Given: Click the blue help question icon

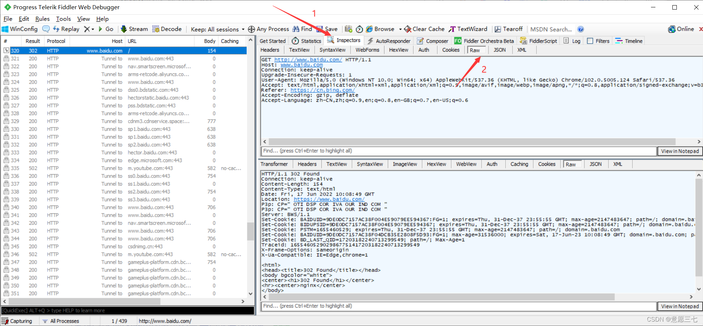Looking at the screenshot, I should tap(580, 29).
